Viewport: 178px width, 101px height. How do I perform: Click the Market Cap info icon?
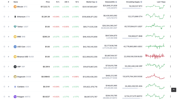(x=96, y=2)
